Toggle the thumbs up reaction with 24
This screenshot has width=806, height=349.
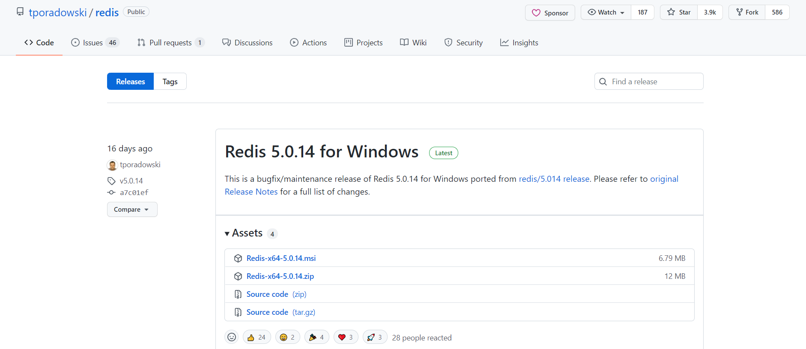click(x=257, y=337)
